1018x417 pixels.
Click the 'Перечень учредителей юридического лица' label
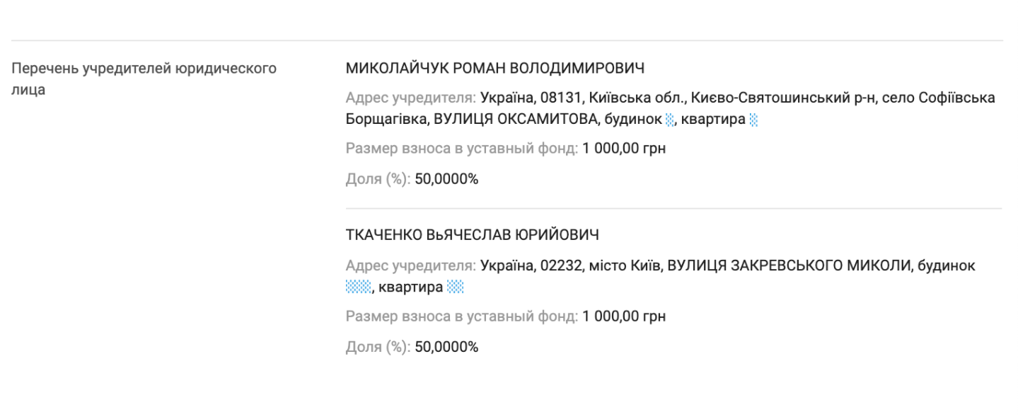point(144,69)
